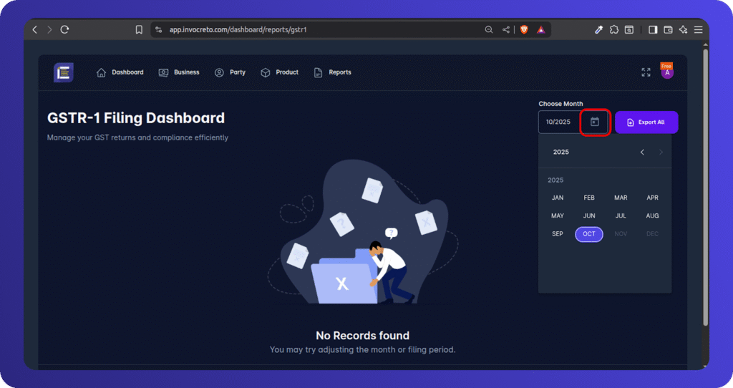Select JAN in the month picker
The height and width of the screenshot is (388, 733).
[557, 198]
